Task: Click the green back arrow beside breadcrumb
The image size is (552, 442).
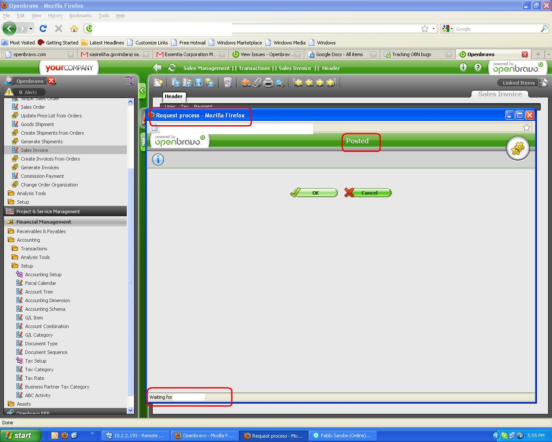Action: (x=157, y=68)
